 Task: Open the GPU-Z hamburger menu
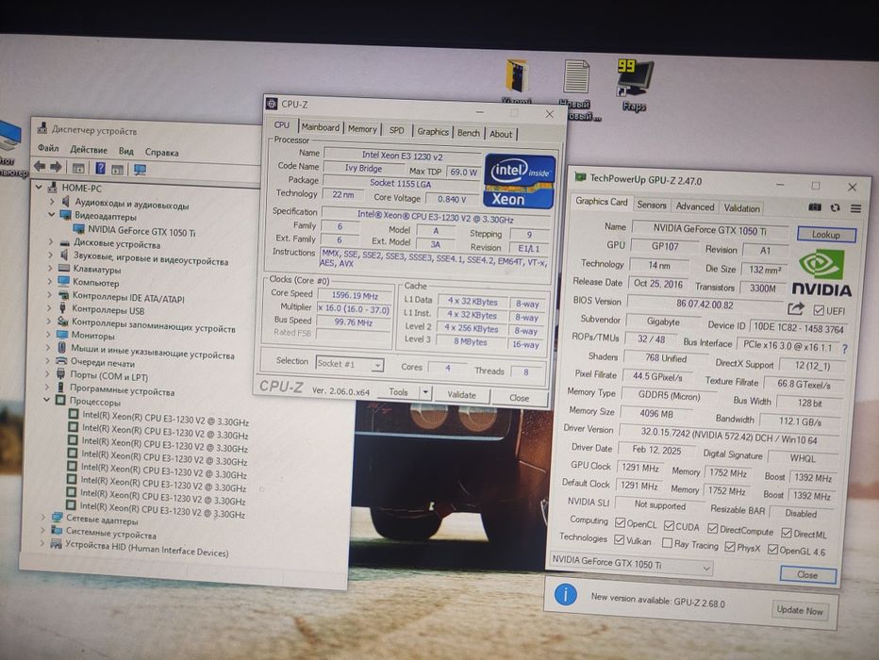[x=855, y=208]
